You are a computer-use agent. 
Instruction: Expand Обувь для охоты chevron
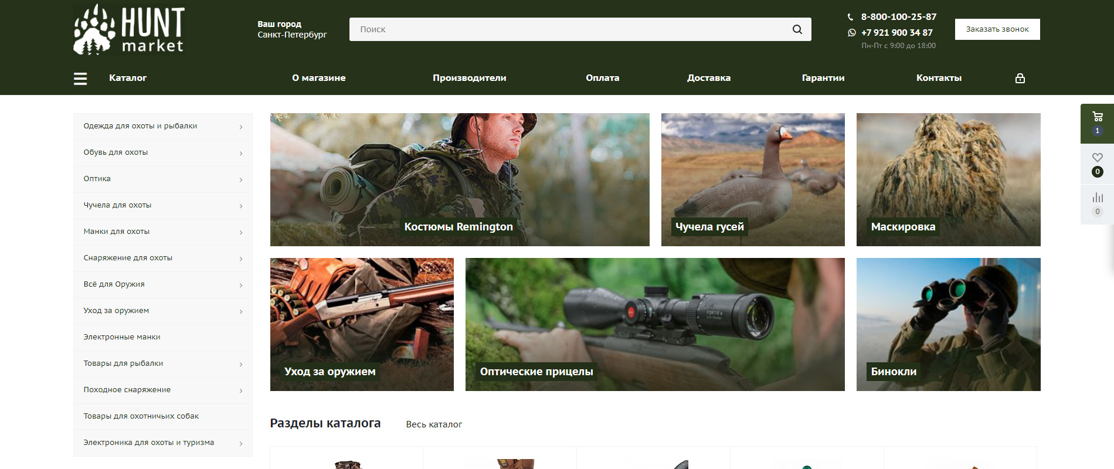click(x=241, y=153)
